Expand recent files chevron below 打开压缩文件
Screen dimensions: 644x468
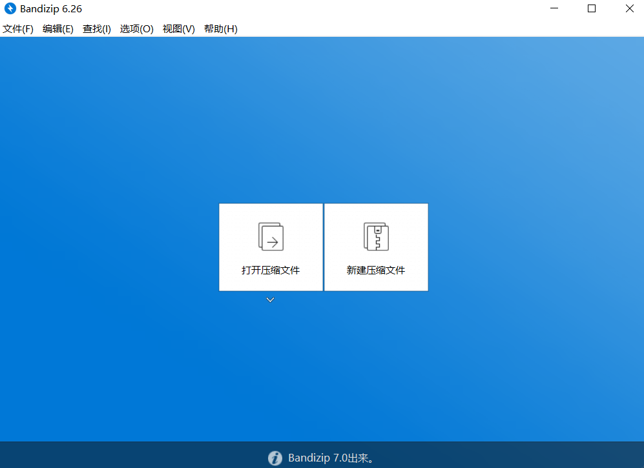click(270, 300)
